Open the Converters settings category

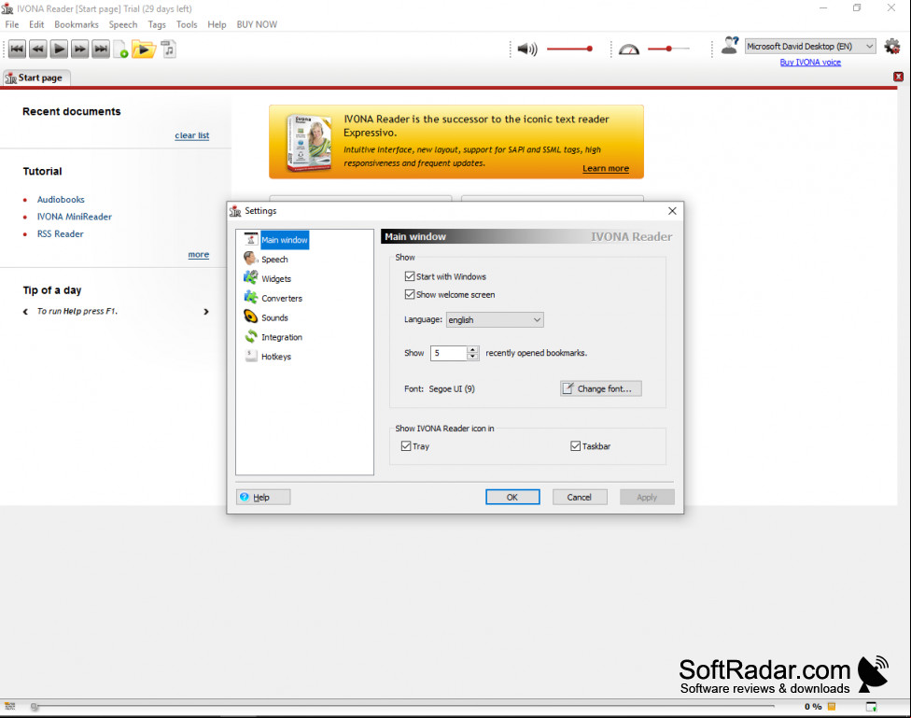(x=273, y=298)
